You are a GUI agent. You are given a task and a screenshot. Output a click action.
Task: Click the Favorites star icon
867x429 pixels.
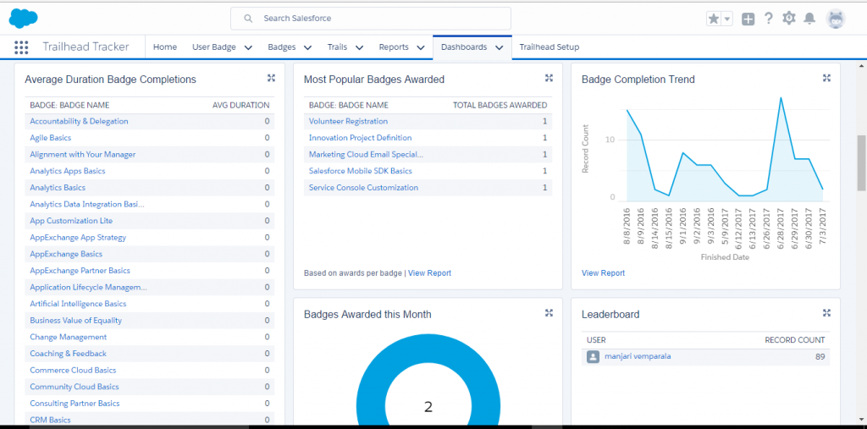[714, 19]
